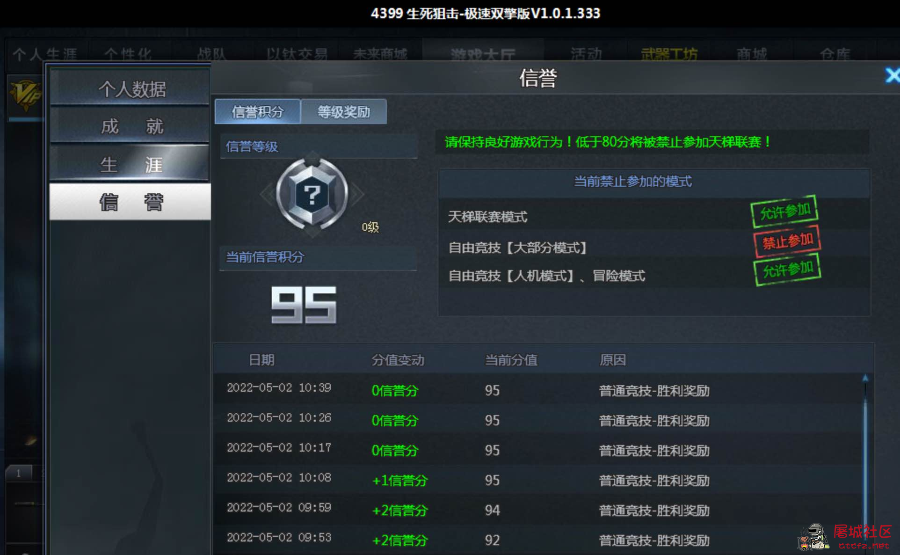Screen dimensions: 900x555
Task: Open 生涯 in the side menu
Action: coord(130,164)
